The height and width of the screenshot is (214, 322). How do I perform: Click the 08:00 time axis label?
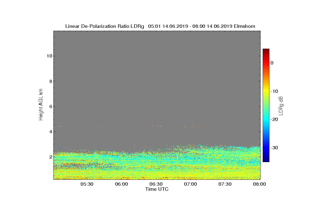(260, 184)
